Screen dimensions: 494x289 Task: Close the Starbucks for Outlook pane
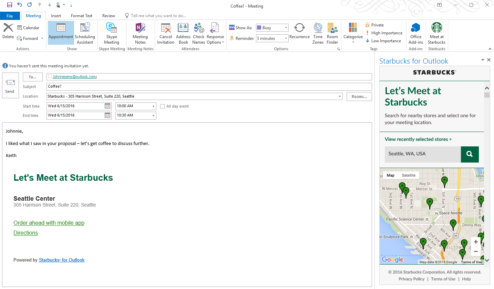pyautogui.click(x=488, y=60)
